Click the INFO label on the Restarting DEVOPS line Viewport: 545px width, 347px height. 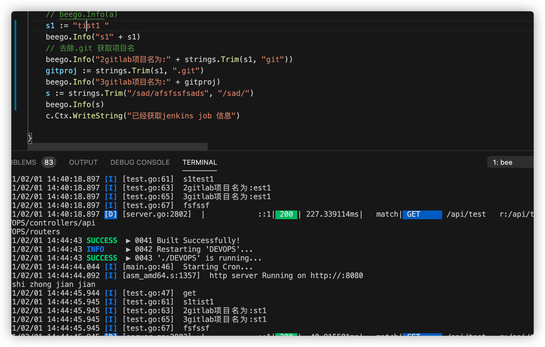[95, 249]
